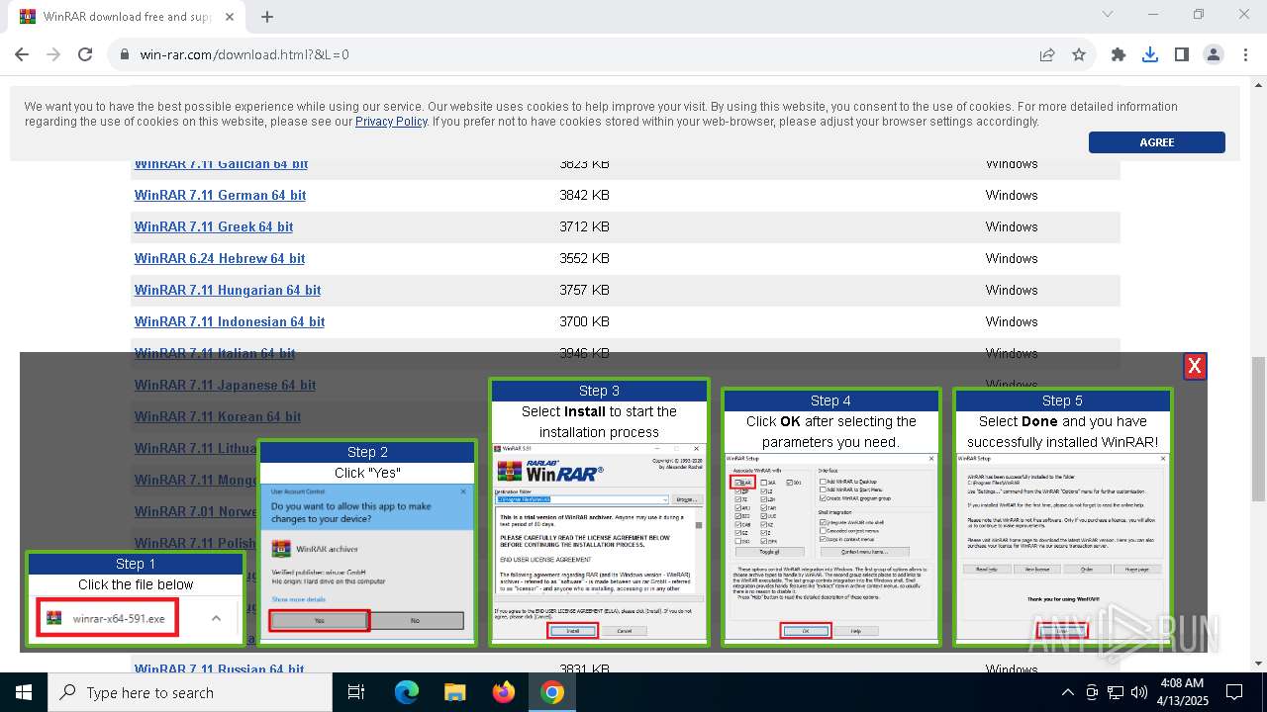
Task: Open the Extensions puzzle icon
Action: coord(1119,54)
